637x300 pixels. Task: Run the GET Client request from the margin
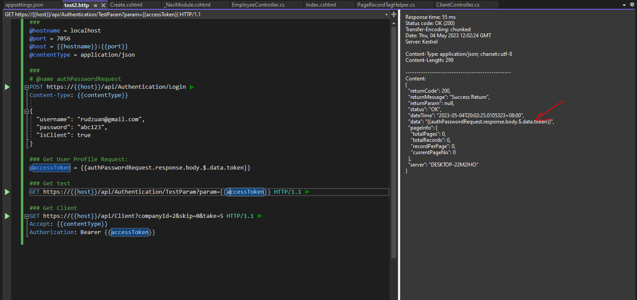7,215
